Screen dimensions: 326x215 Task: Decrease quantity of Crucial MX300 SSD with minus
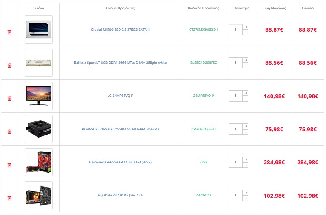pyautogui.click(x=246, y=32)
